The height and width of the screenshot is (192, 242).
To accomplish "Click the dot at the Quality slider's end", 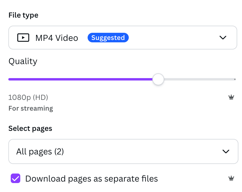I will 235,79.
